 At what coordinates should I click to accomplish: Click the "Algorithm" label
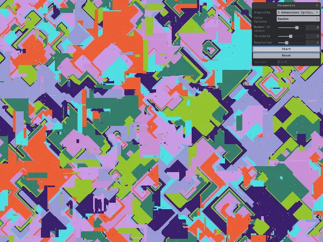point(262,12)
